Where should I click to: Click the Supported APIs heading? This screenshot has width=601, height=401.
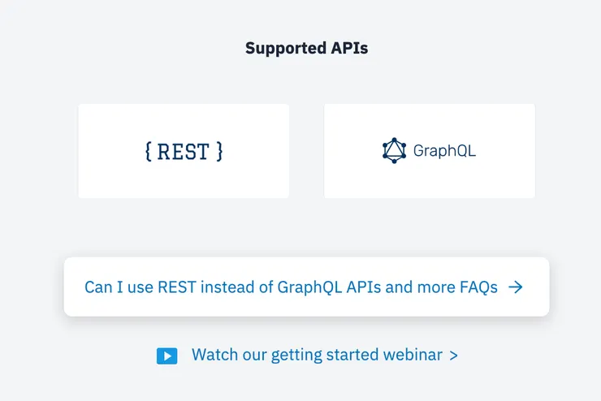tap(306, 49)
